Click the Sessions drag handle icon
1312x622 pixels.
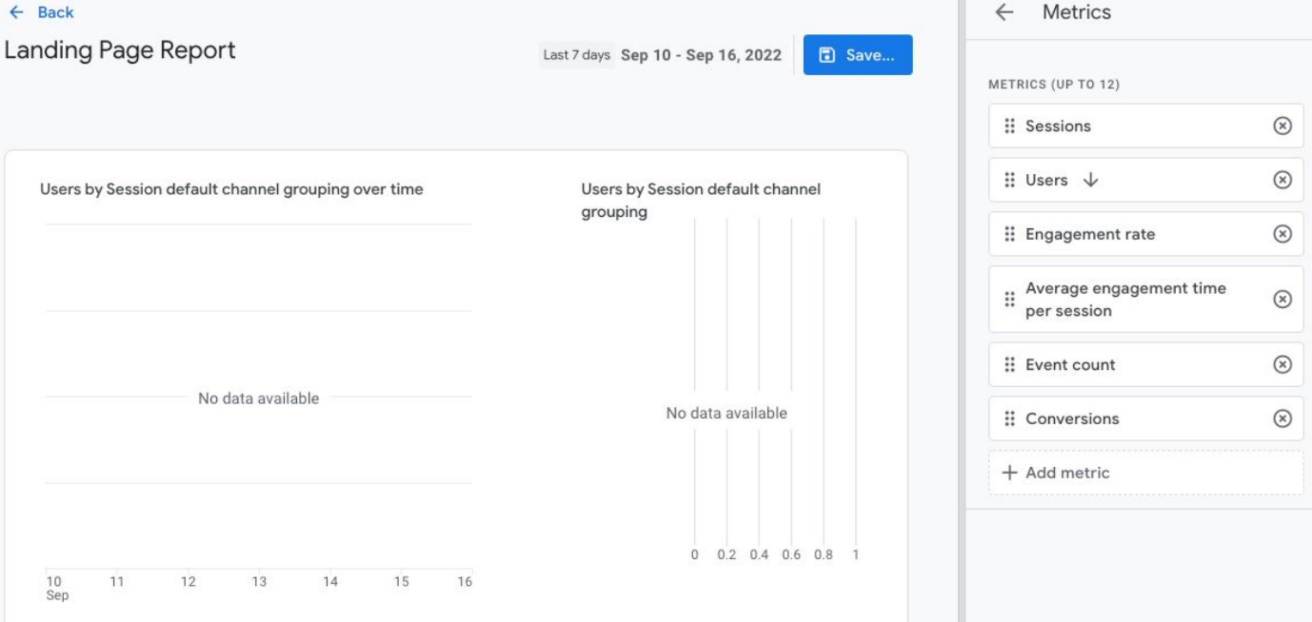click(x=1009, y=126)
